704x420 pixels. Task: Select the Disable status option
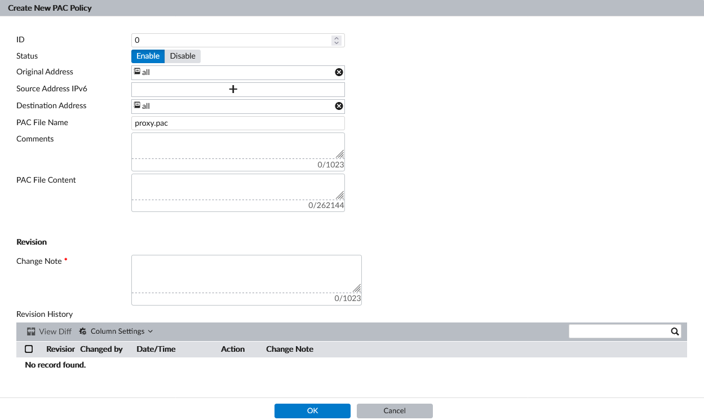pos(183,56)
